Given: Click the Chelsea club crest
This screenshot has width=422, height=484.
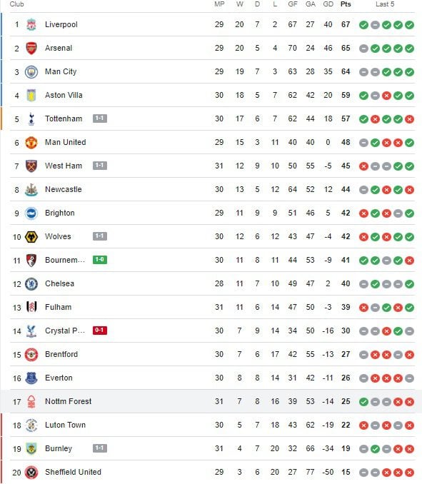Looking at the screenshot, I should point(31,284).
